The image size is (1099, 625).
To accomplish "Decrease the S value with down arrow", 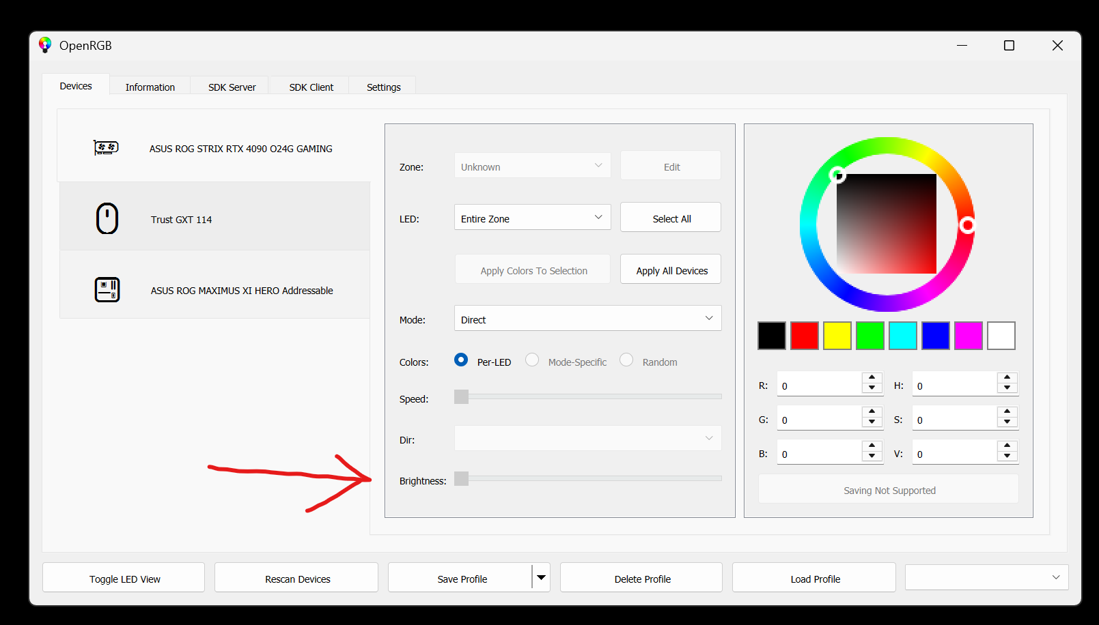I will click(x=1007, y=422).
